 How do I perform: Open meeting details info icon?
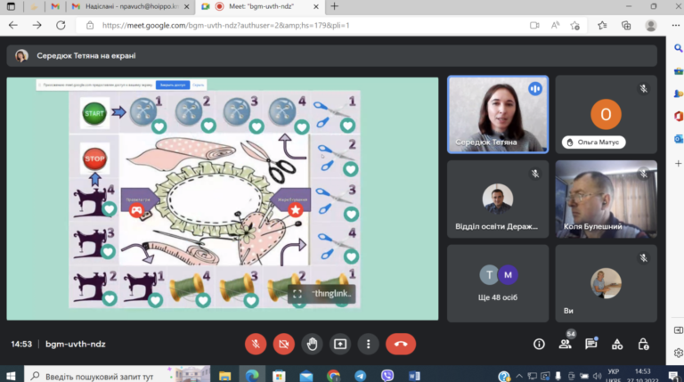539,344
